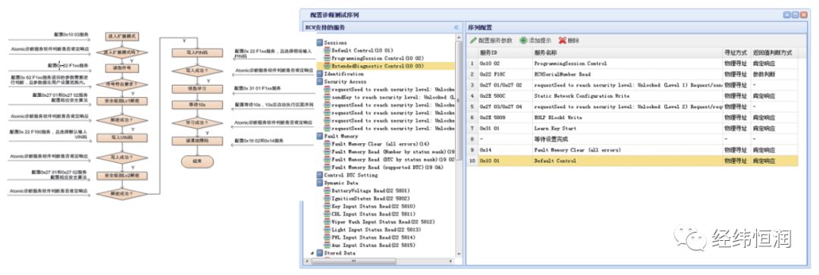Select highlighted row 10 Default Control
819x275 pixels.
point(632,161)
